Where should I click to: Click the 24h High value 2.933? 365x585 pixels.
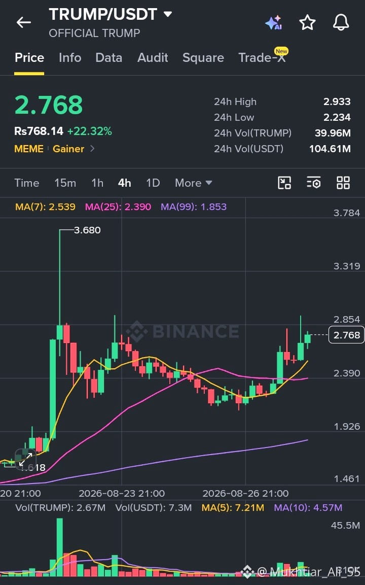click(337, 101)
